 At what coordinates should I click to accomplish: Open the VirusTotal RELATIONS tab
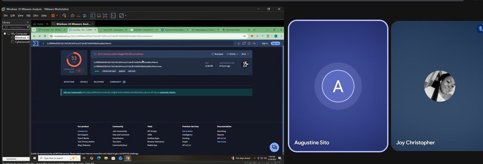pyautogui.click(x=99, y=82)
